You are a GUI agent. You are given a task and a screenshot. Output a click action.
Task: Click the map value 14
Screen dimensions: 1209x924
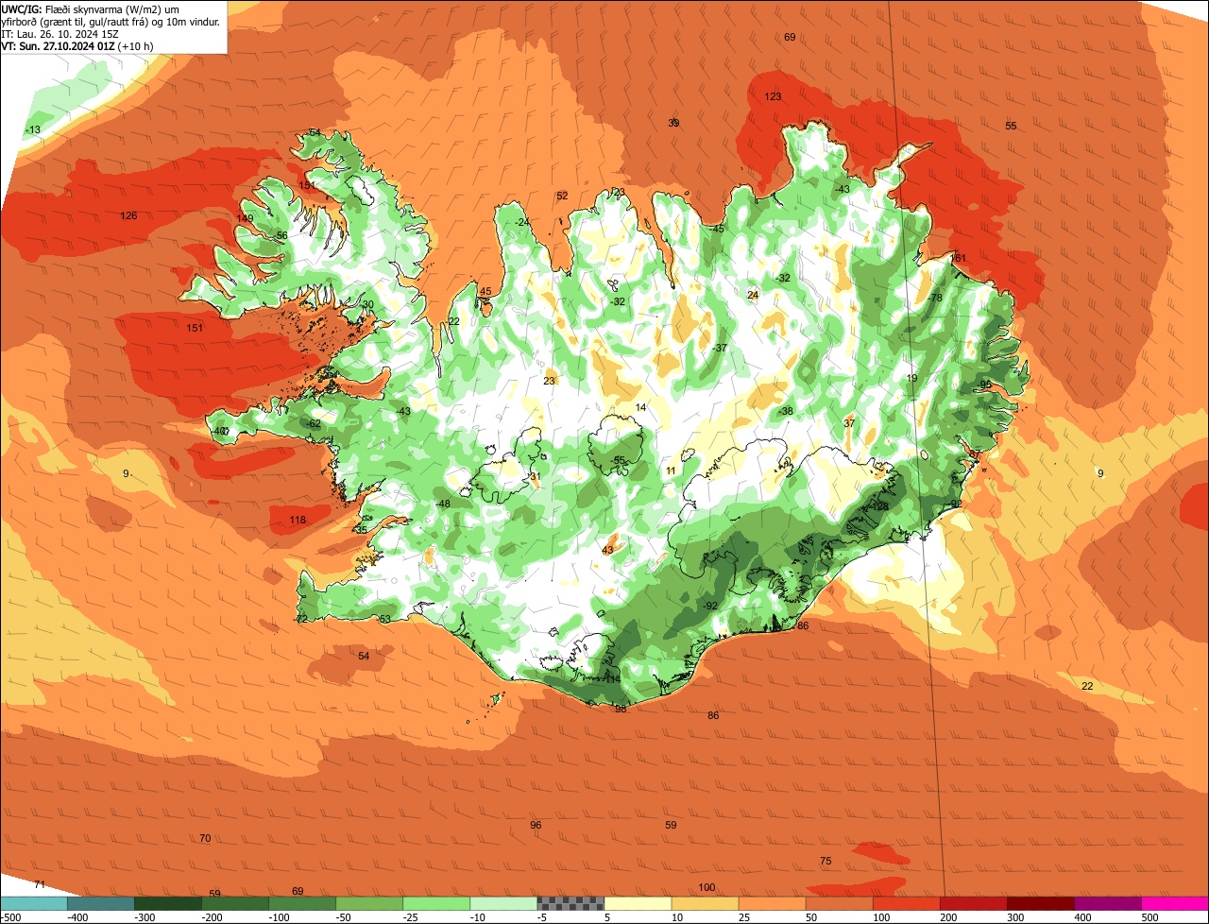(x=640, y=408)
